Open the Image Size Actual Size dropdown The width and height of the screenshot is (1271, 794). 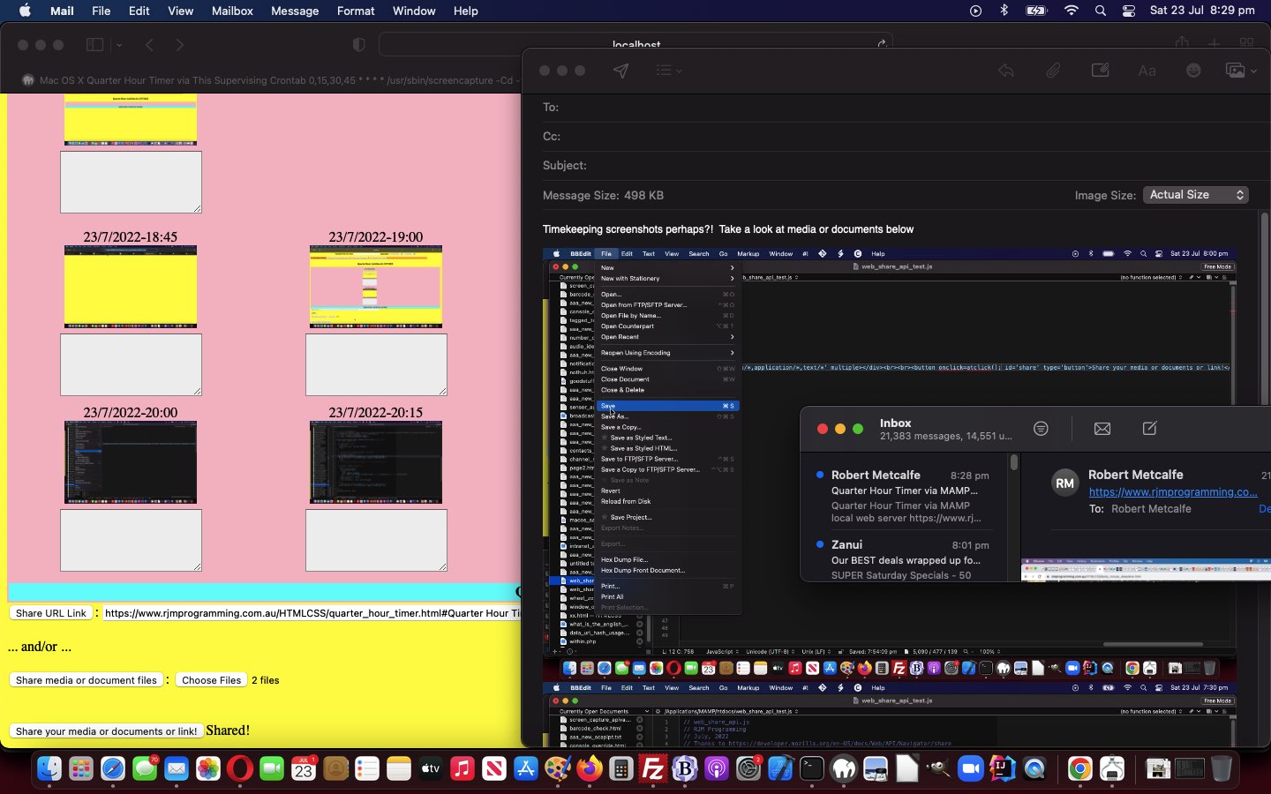(1196, 195)
